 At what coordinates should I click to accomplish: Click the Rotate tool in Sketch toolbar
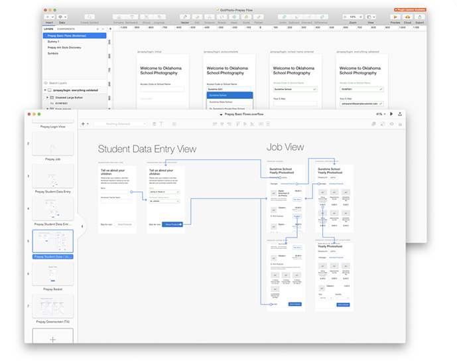(222, 17)
